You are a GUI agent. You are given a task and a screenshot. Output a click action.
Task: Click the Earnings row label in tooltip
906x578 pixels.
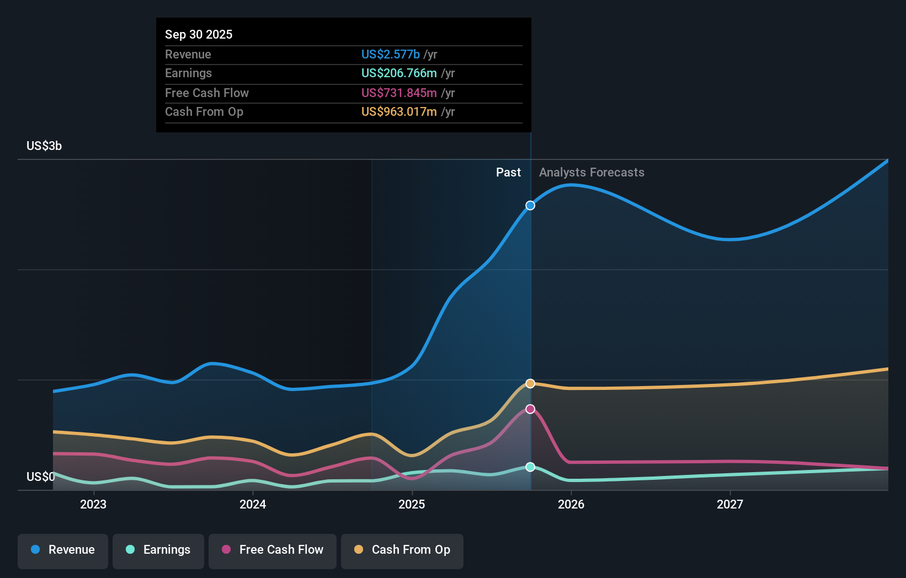pos(189,73)
